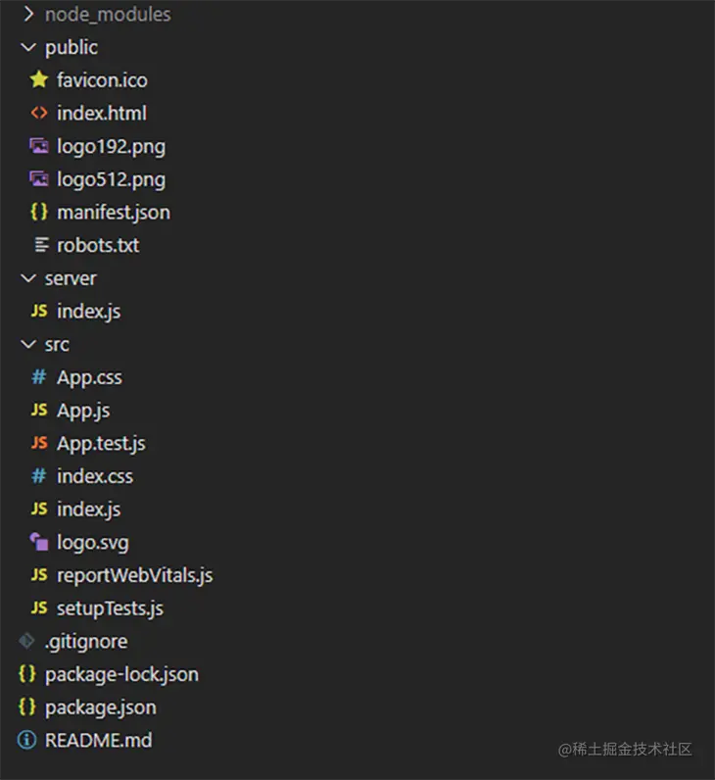The width and height of the screenshot is (715, 780).
Task: Click the SVG shapes icon of logo.svg
Action: (39, 542)
